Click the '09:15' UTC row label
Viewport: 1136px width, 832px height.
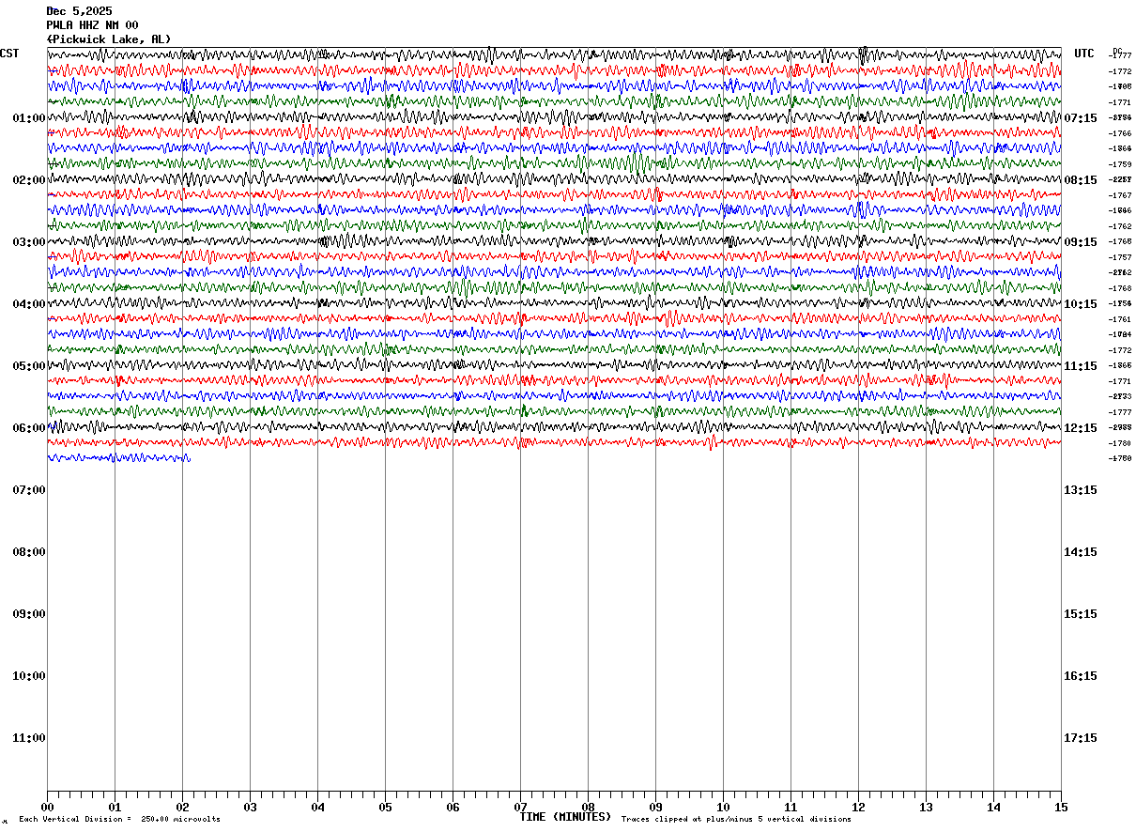pyautogui.click(x=1081, y=242)
